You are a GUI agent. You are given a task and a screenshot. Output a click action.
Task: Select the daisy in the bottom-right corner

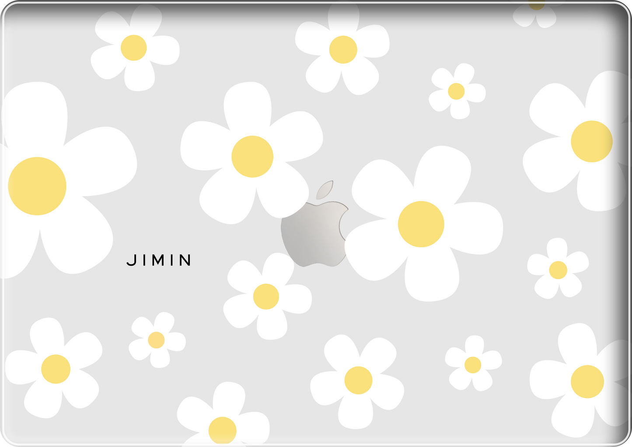coord(587,381)
